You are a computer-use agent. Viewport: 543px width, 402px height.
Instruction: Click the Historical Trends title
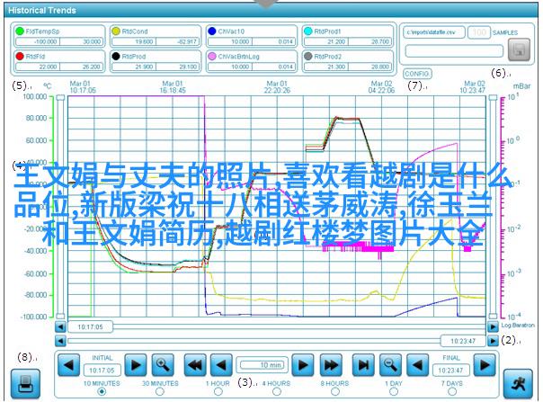(42, 11)
